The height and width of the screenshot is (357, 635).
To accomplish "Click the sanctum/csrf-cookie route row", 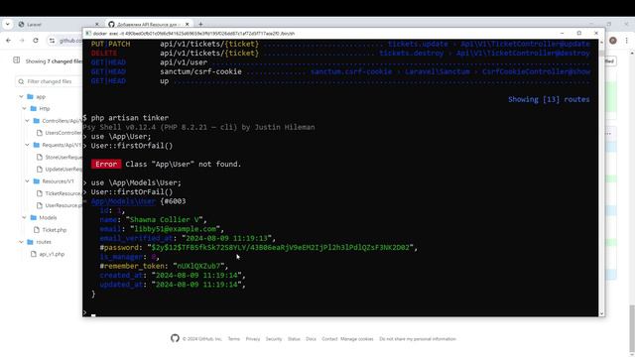I will [340, 71].
